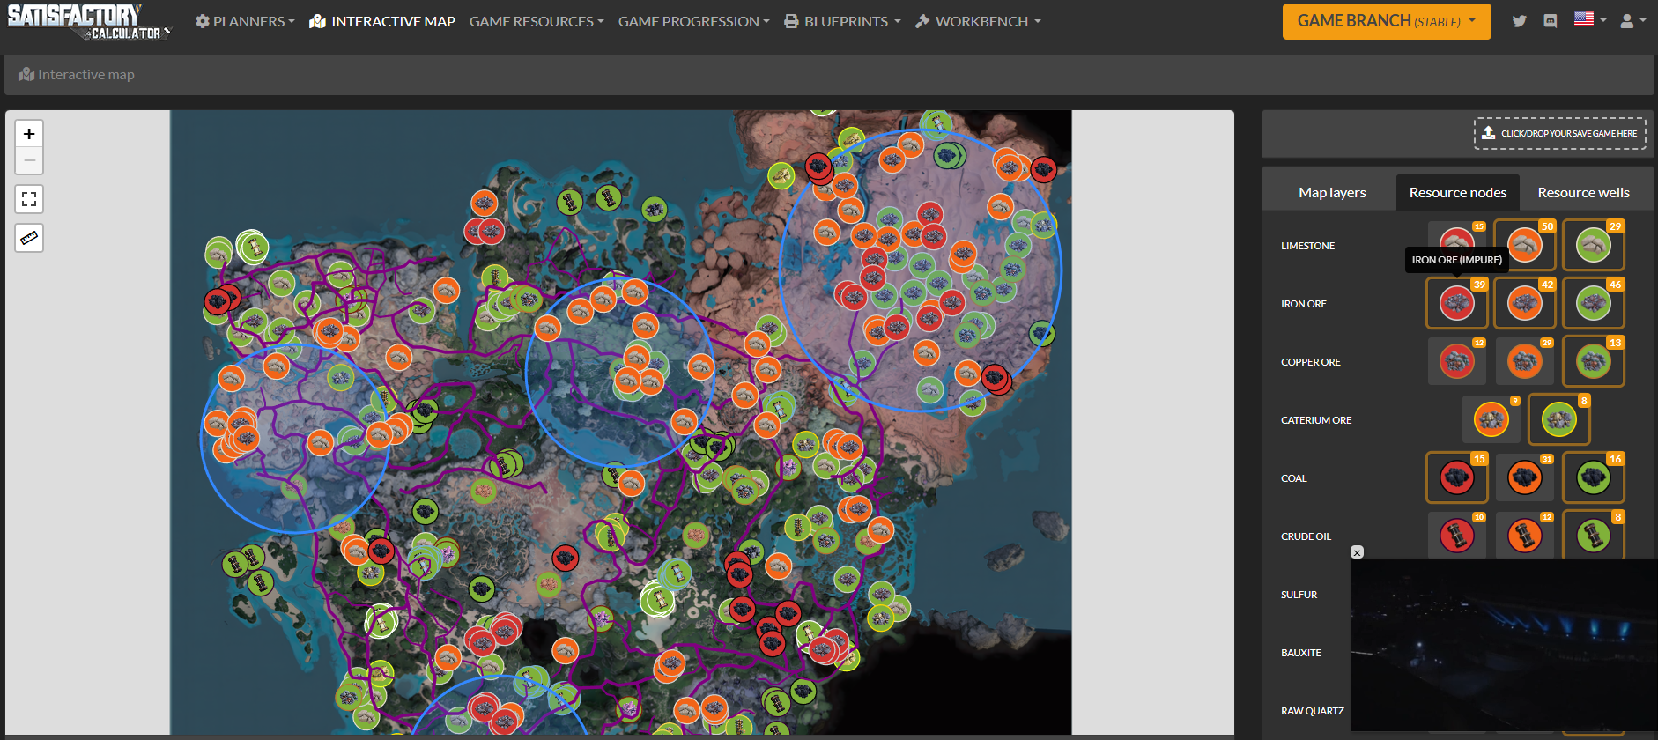
Task: Close the floating video overlay
Action: (x=1357, y=552)
